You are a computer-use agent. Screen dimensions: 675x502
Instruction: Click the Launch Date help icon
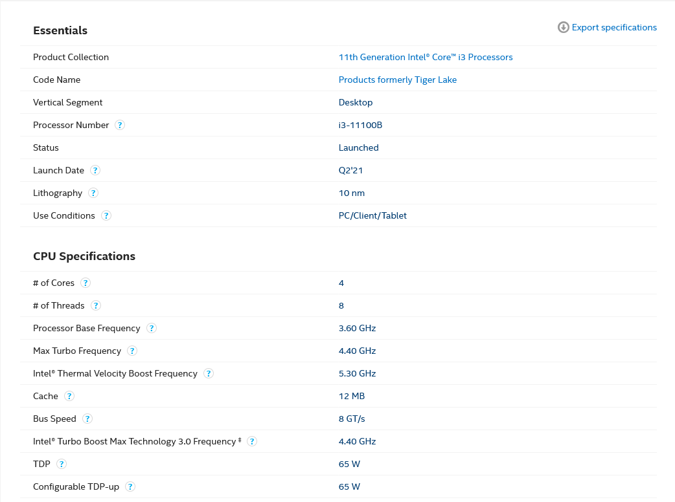tap(95, 170)
